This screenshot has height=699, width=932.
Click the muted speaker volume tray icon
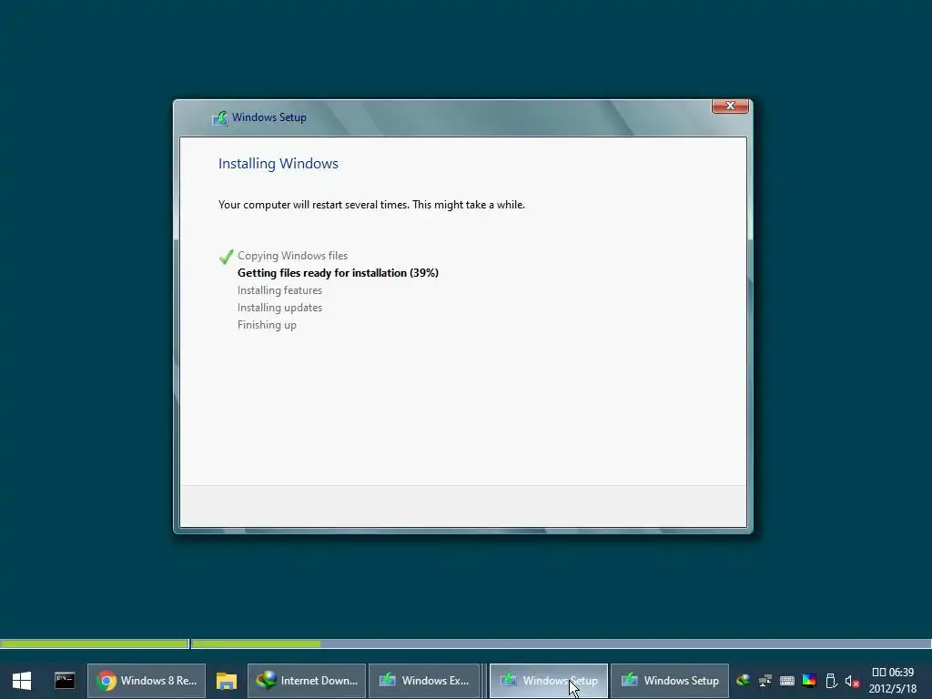click(852, 681)
